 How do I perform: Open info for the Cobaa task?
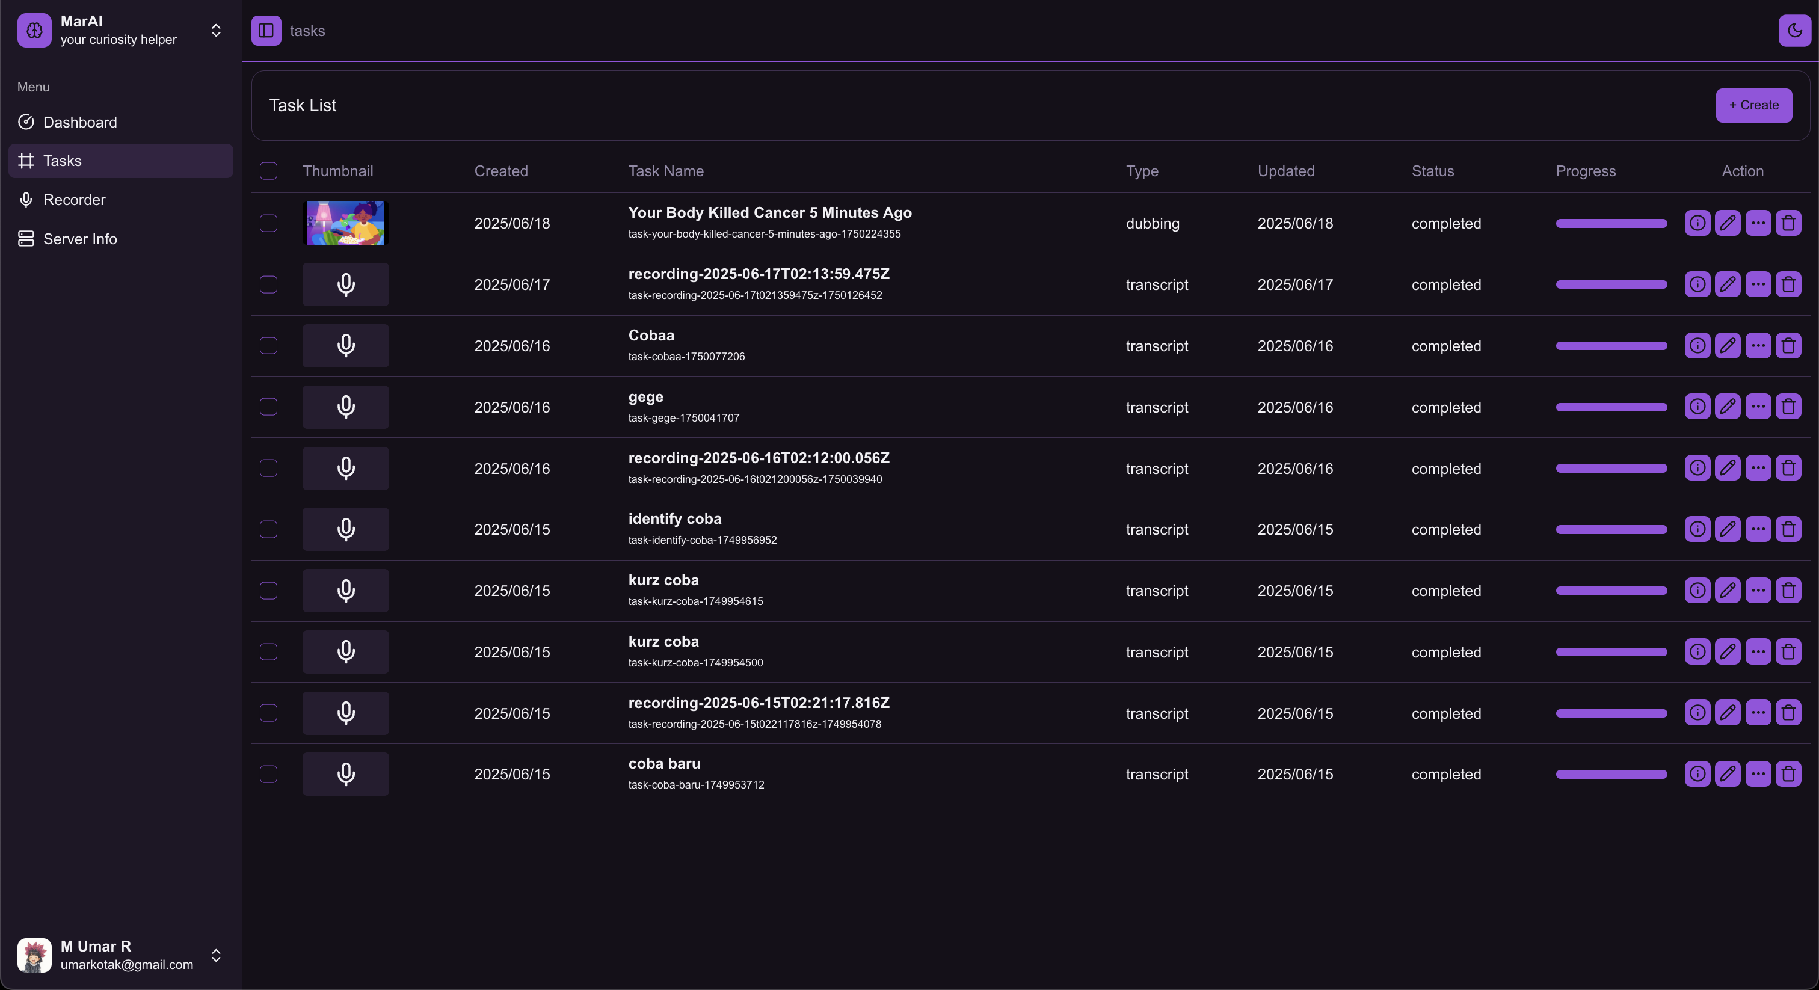tap(1697, 346)
